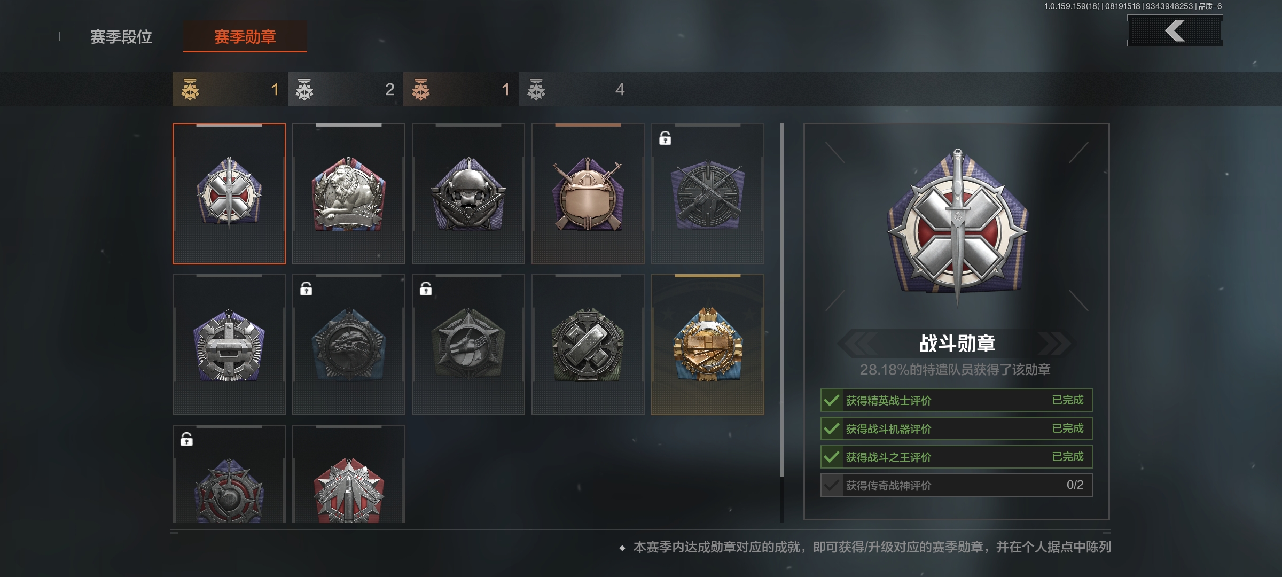This screenshot has height=577, width=1282.
Task: Select the locked crossed rifles medal
Action: point(708,194)
